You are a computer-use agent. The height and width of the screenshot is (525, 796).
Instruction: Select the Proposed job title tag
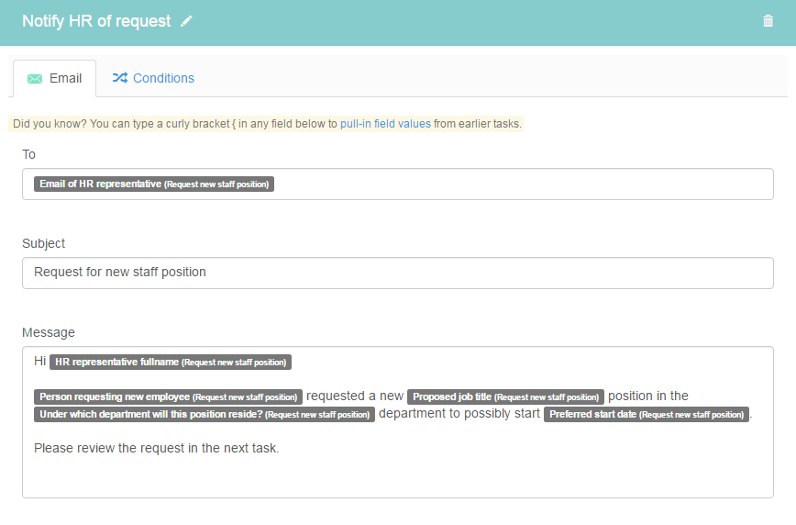505,397
